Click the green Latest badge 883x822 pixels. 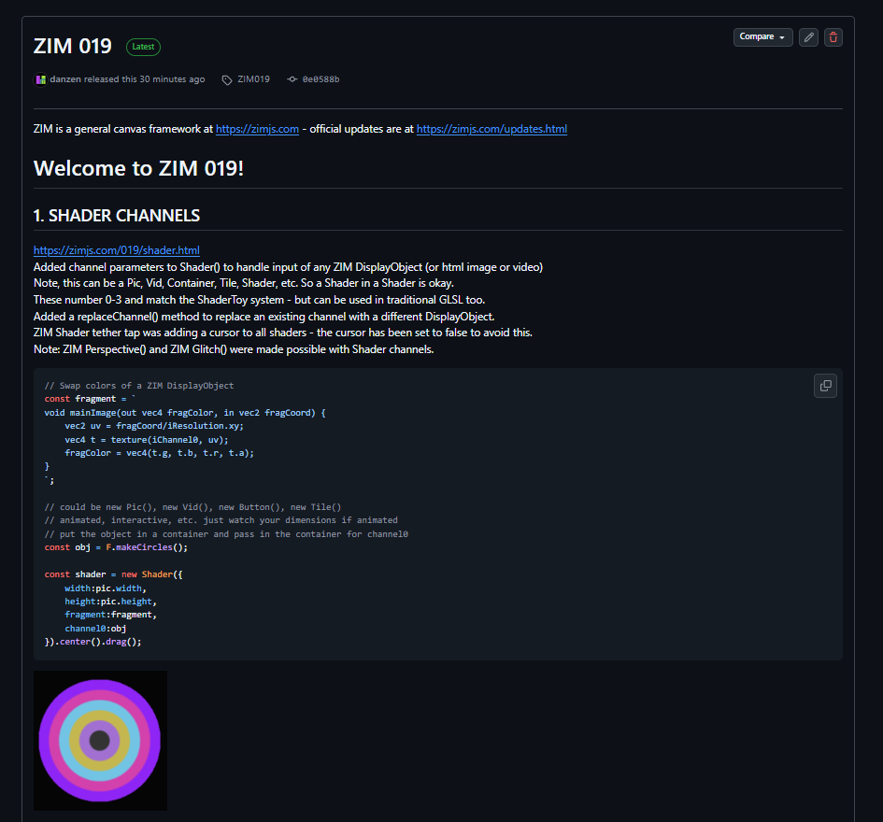tap(143, 47)
